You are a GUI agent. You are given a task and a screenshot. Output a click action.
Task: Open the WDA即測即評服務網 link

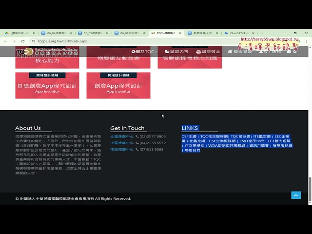[226, 146]
